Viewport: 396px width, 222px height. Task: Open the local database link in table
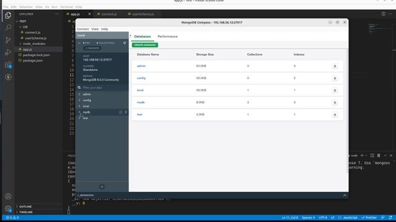coord(140,90)
